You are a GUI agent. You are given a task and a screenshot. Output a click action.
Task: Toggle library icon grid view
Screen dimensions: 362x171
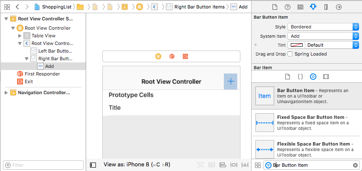(x=258, y=165)
